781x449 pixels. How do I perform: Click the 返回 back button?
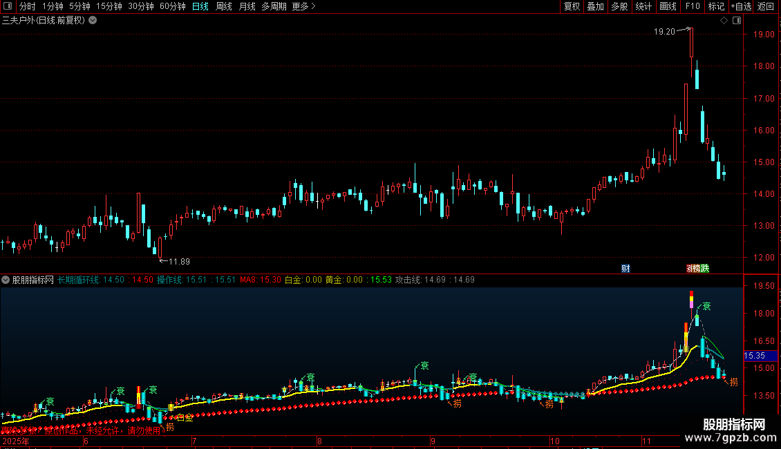tap(766, 6)
